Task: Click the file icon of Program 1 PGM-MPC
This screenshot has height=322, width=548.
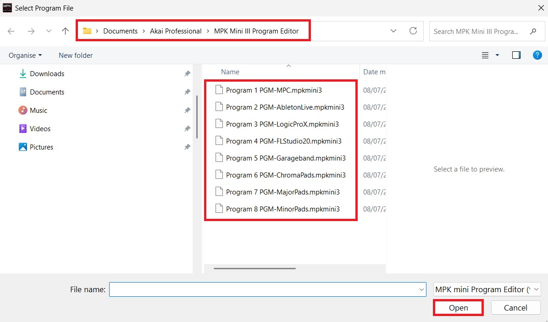Action: coord(219,90)
